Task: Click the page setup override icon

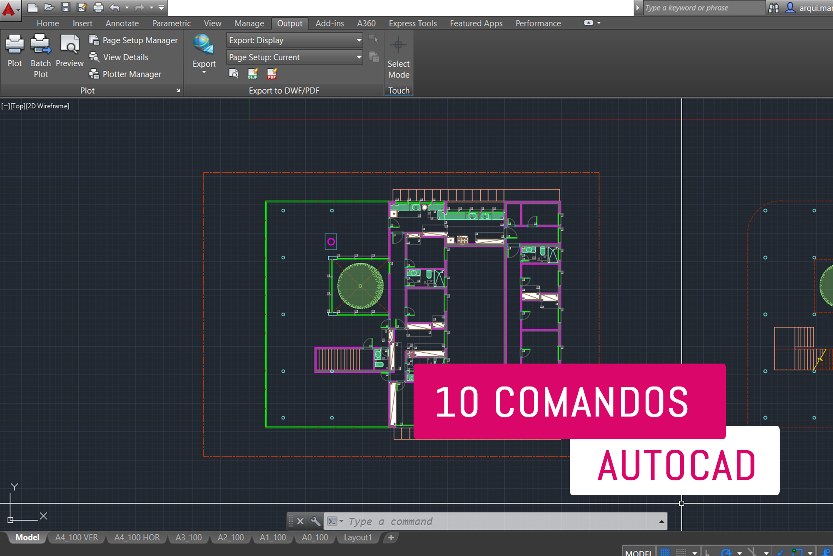Action: [x=374, y=57]
